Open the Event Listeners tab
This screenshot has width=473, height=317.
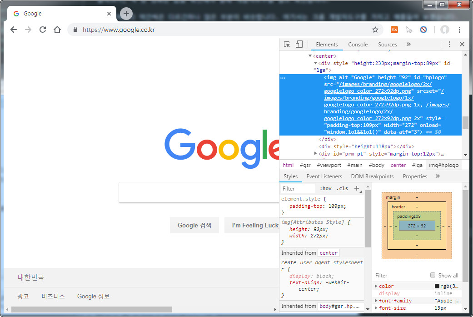pyautogui.click(x=324, y=176)
